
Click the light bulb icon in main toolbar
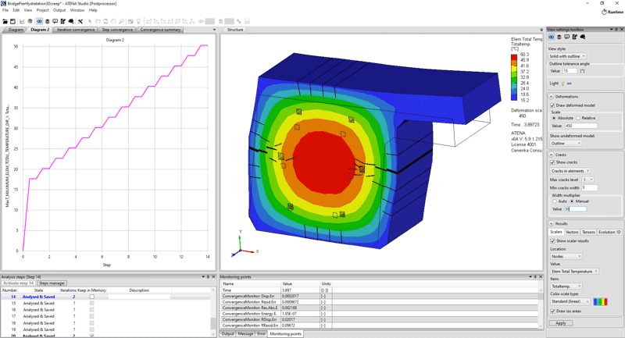pyautogui.click(x=138, y=22)
